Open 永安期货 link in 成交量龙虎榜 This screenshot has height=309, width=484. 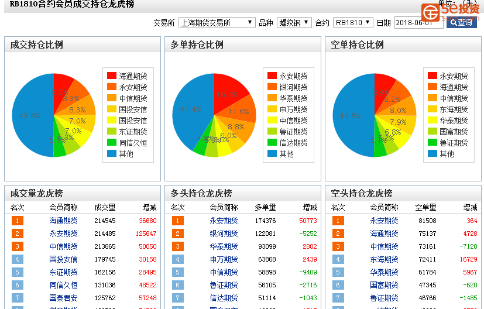point(63,234)
